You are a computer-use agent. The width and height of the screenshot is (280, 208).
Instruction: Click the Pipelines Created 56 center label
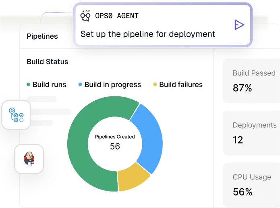[x=115, y=142]
